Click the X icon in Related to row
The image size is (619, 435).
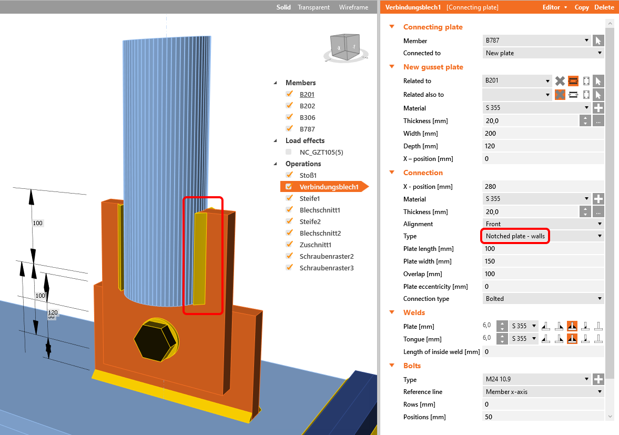560,81
